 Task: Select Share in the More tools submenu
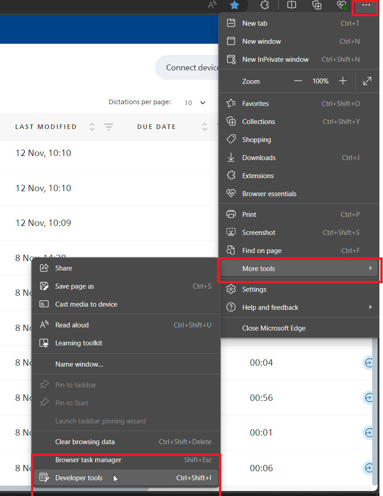[x=126, y=268]
